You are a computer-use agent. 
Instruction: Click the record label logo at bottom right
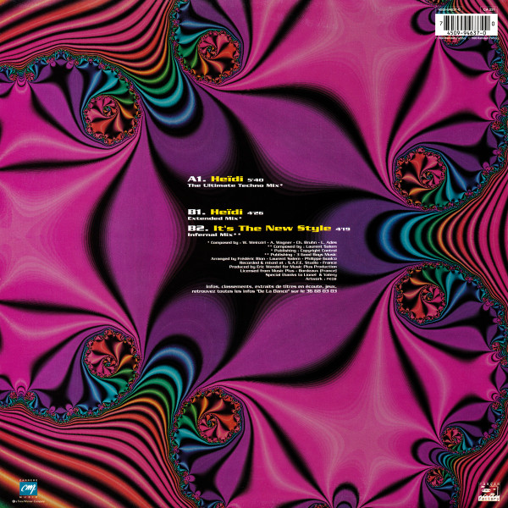point(488,490)
